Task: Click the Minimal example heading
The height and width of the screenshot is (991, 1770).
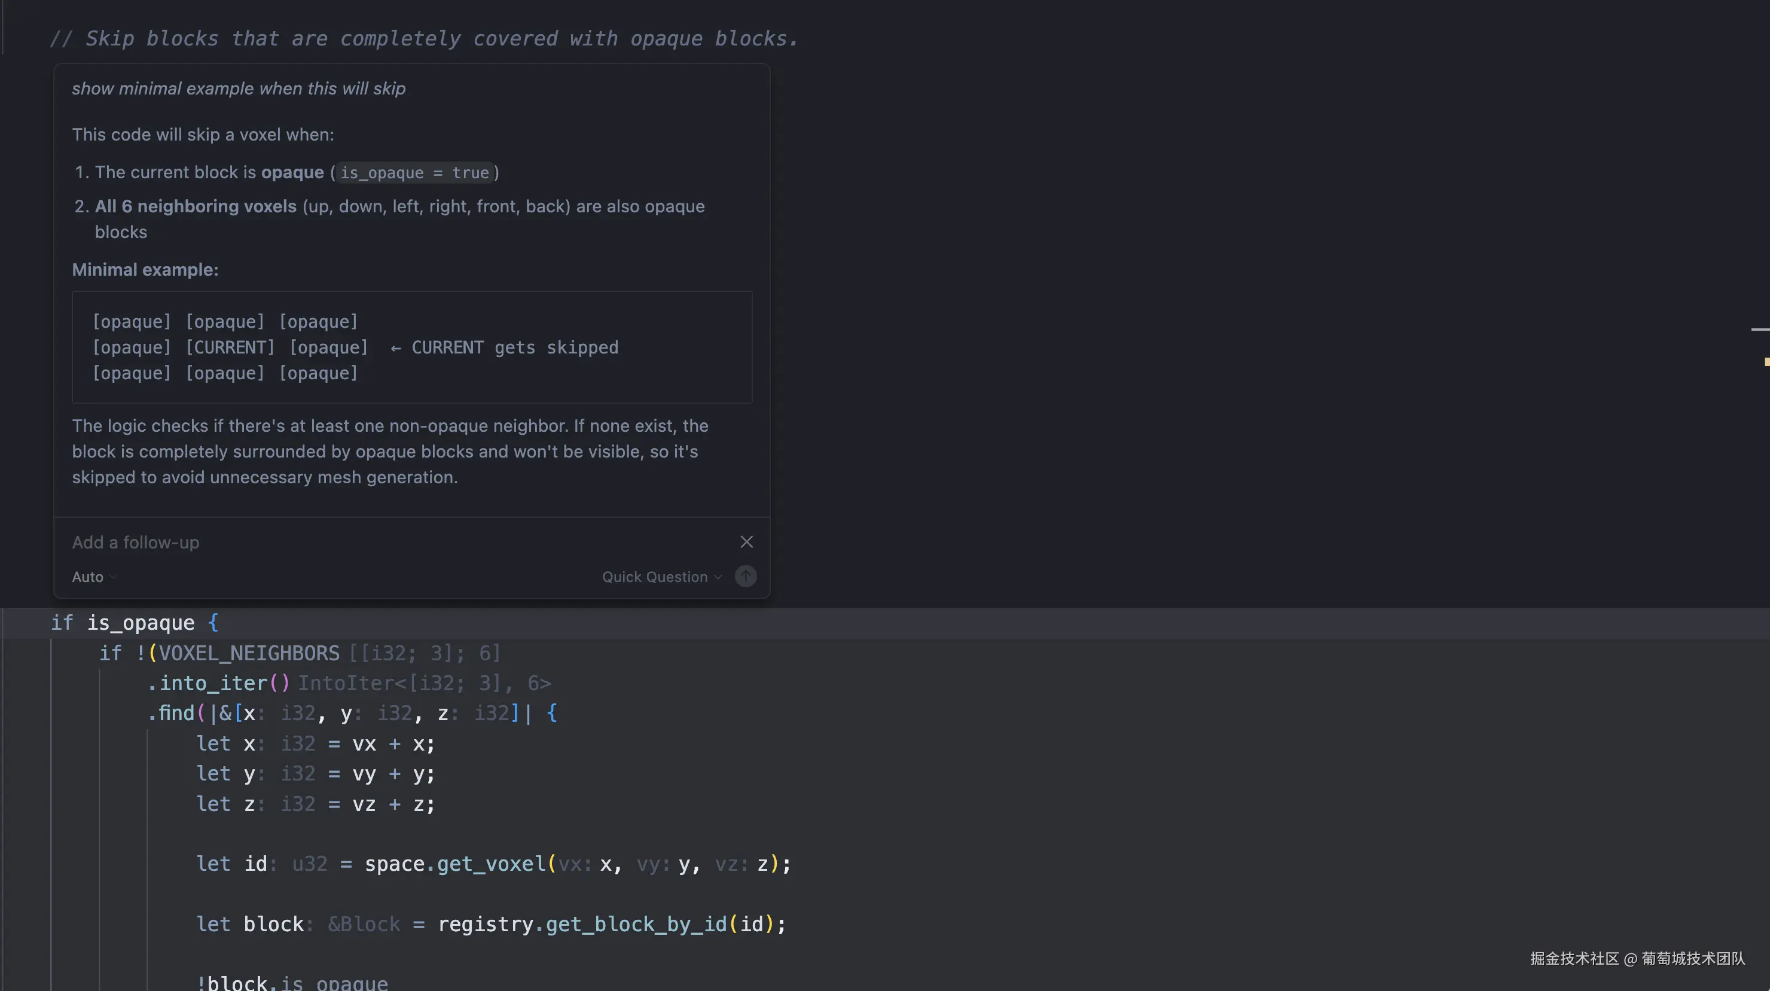Action: (145, 269)
